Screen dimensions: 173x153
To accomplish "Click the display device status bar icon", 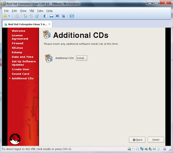I will tap(154, 149).
